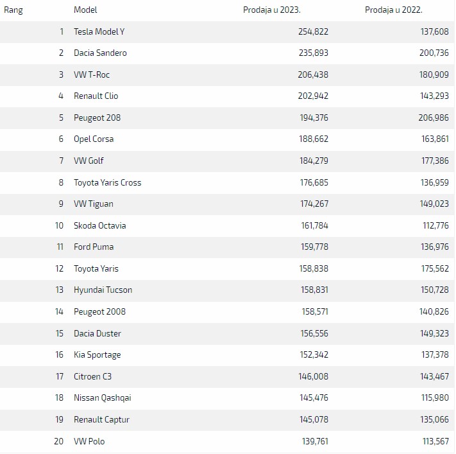The height and width of the screenshot is (454, 456).
Task: Click the Model column header
Action: [85, 10]
